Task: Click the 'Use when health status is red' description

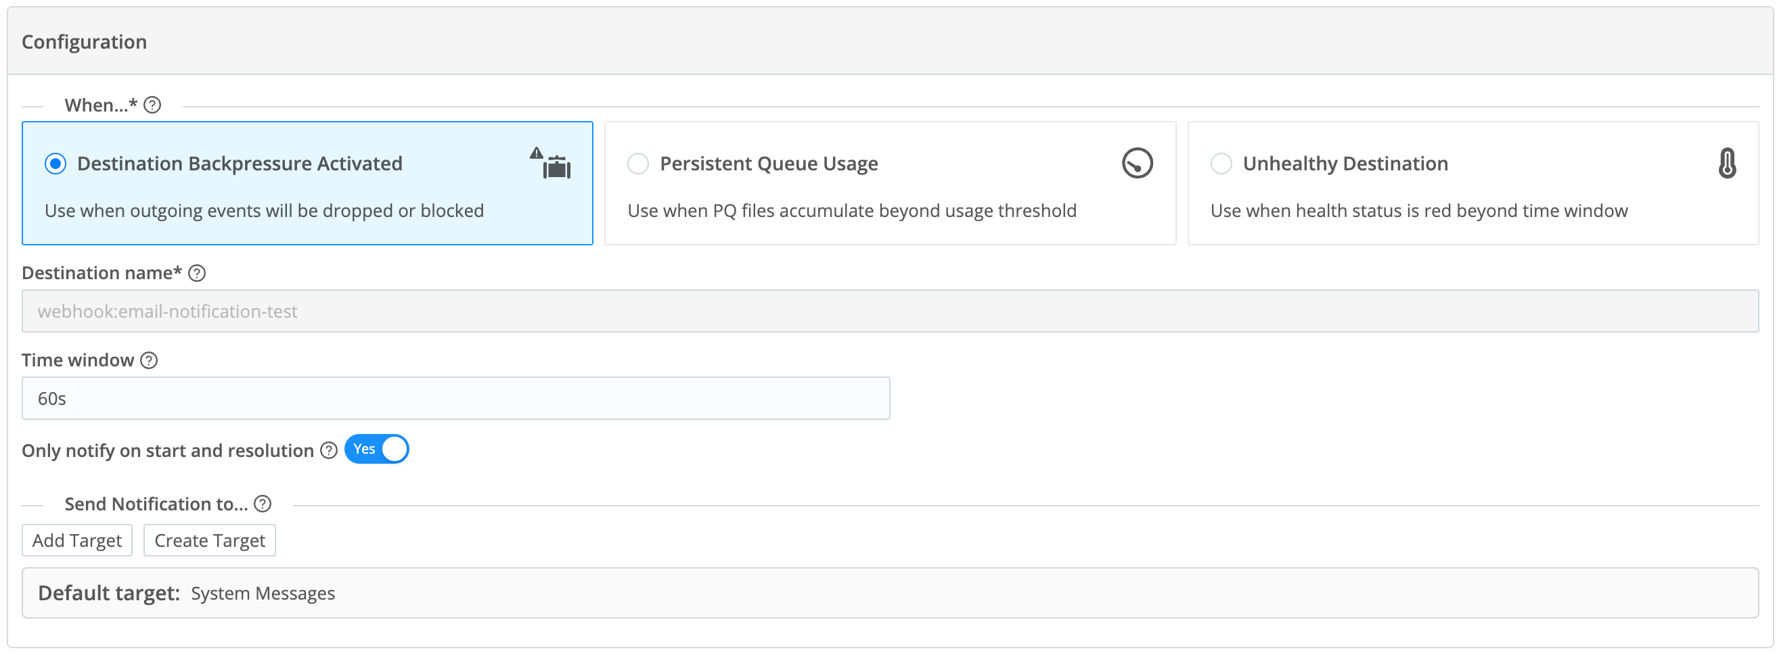Action: click(x=1418, y=211)
